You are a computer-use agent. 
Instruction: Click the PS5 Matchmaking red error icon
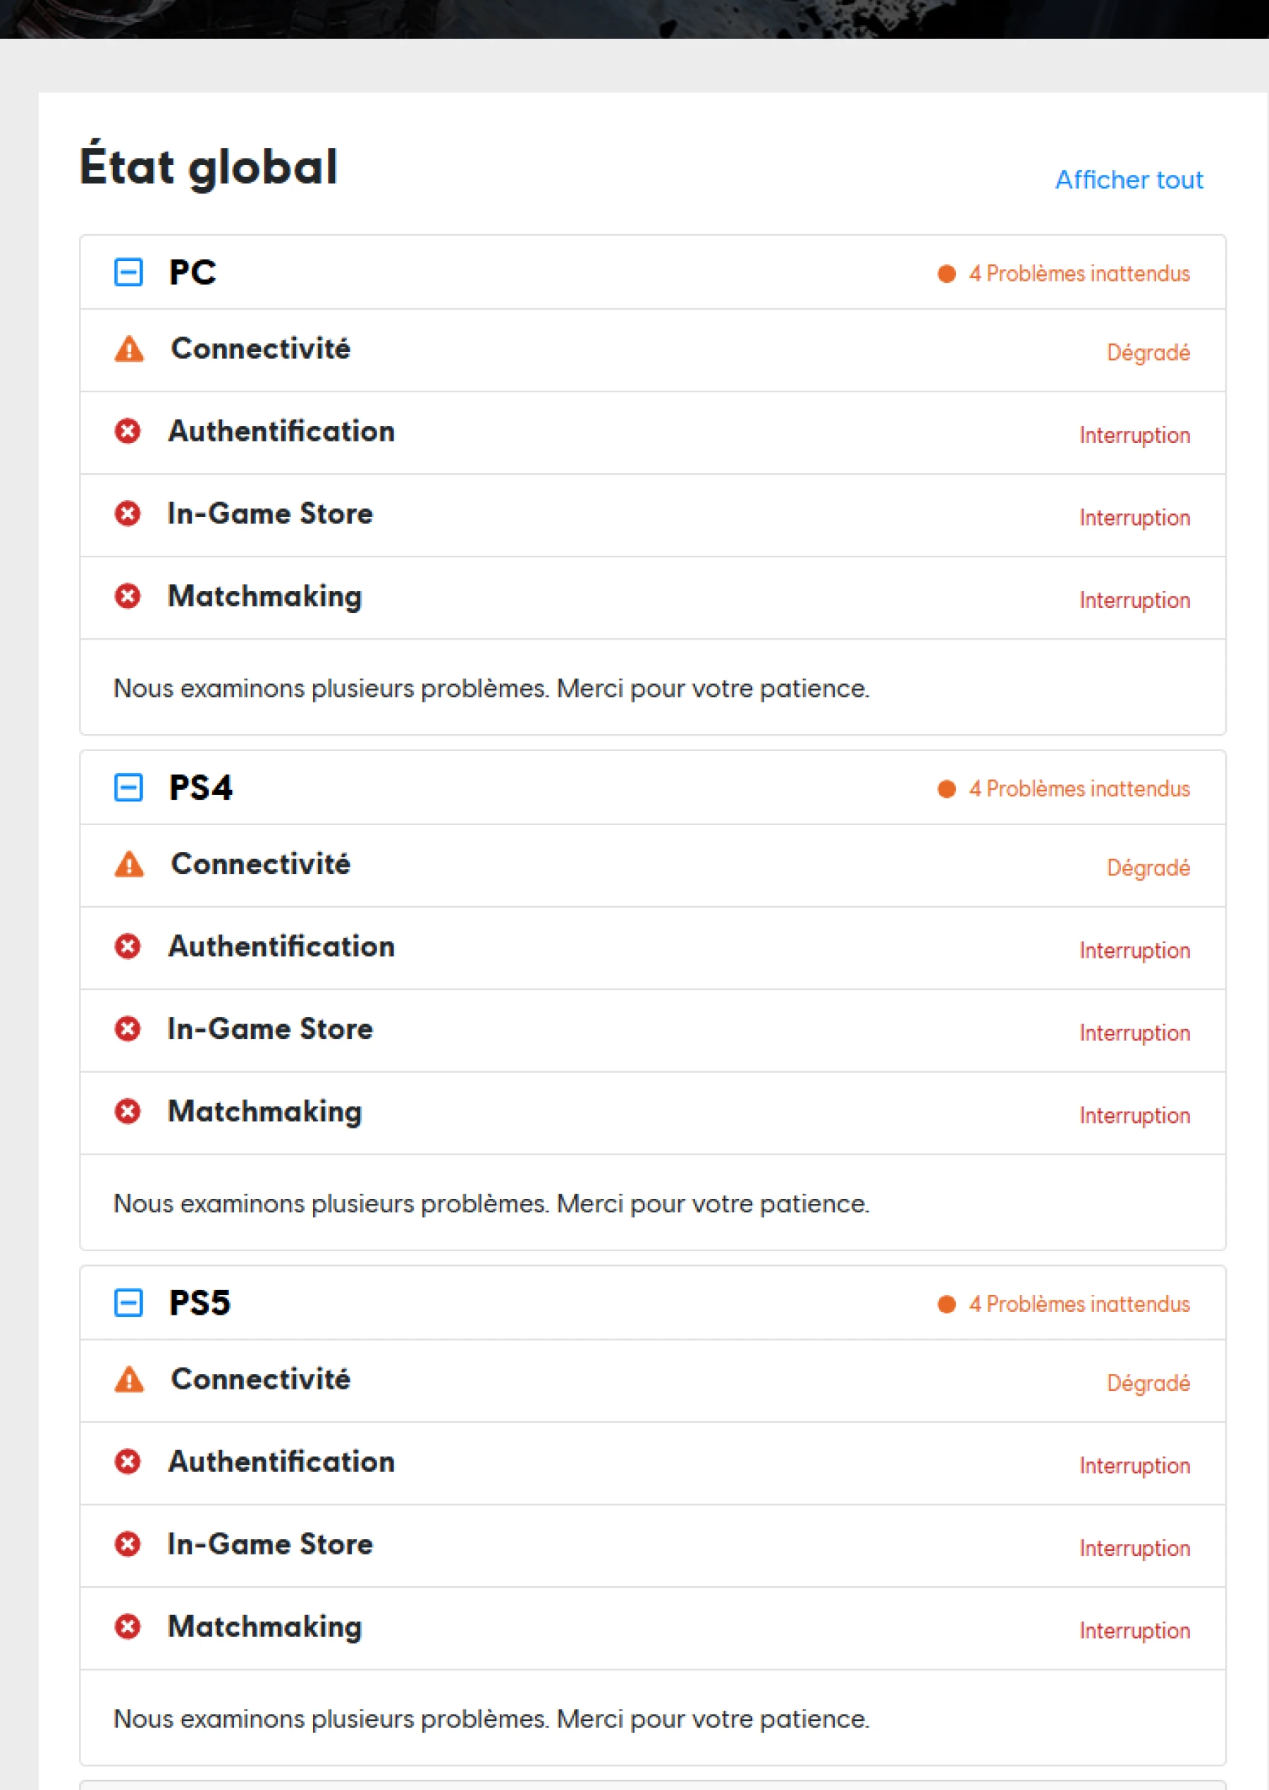(128, 1626)
